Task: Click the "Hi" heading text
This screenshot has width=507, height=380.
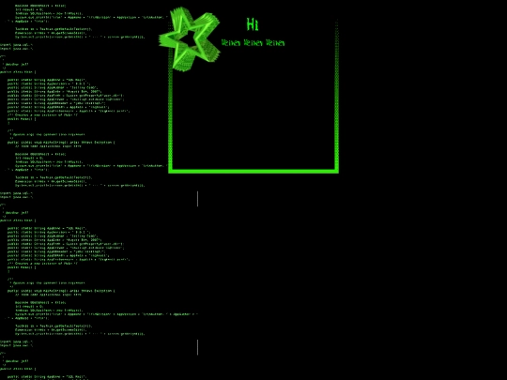Action: [x=253, y=24]
